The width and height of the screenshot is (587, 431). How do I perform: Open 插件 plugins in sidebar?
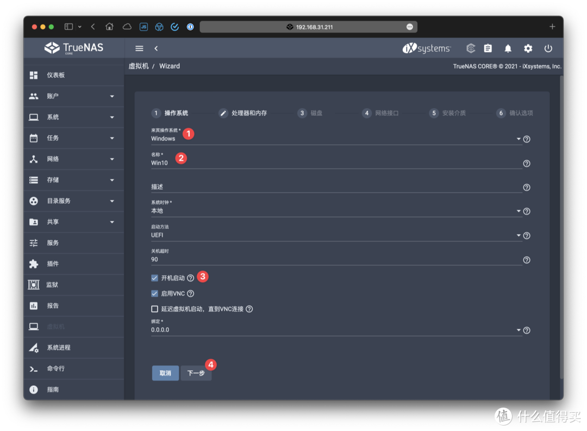coord(74,264)
